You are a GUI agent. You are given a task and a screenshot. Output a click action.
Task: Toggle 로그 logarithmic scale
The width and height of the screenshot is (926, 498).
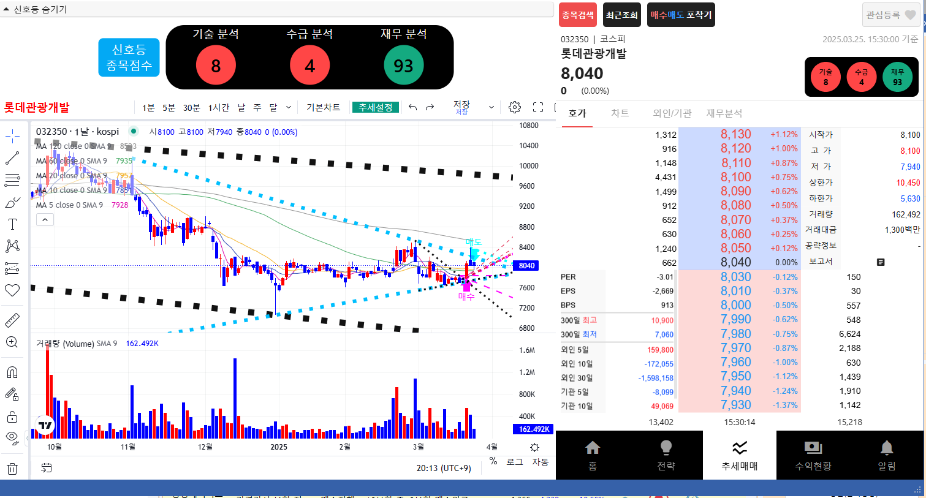coord(514,462)
